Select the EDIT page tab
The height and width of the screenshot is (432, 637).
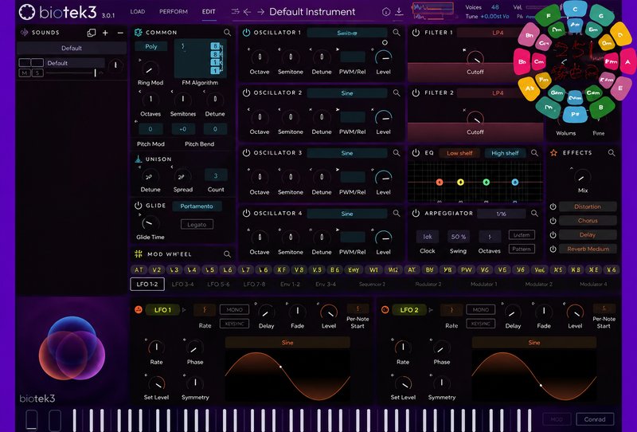pyautogui.click(x=209, y=12)
